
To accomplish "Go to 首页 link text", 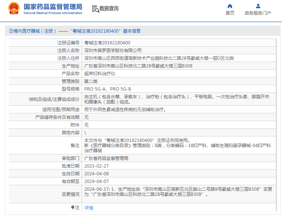I will click(x=230, y=13).
